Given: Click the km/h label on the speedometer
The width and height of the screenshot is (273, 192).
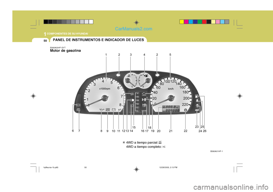Looking at the screenshot, I should [x=171, y=89].
